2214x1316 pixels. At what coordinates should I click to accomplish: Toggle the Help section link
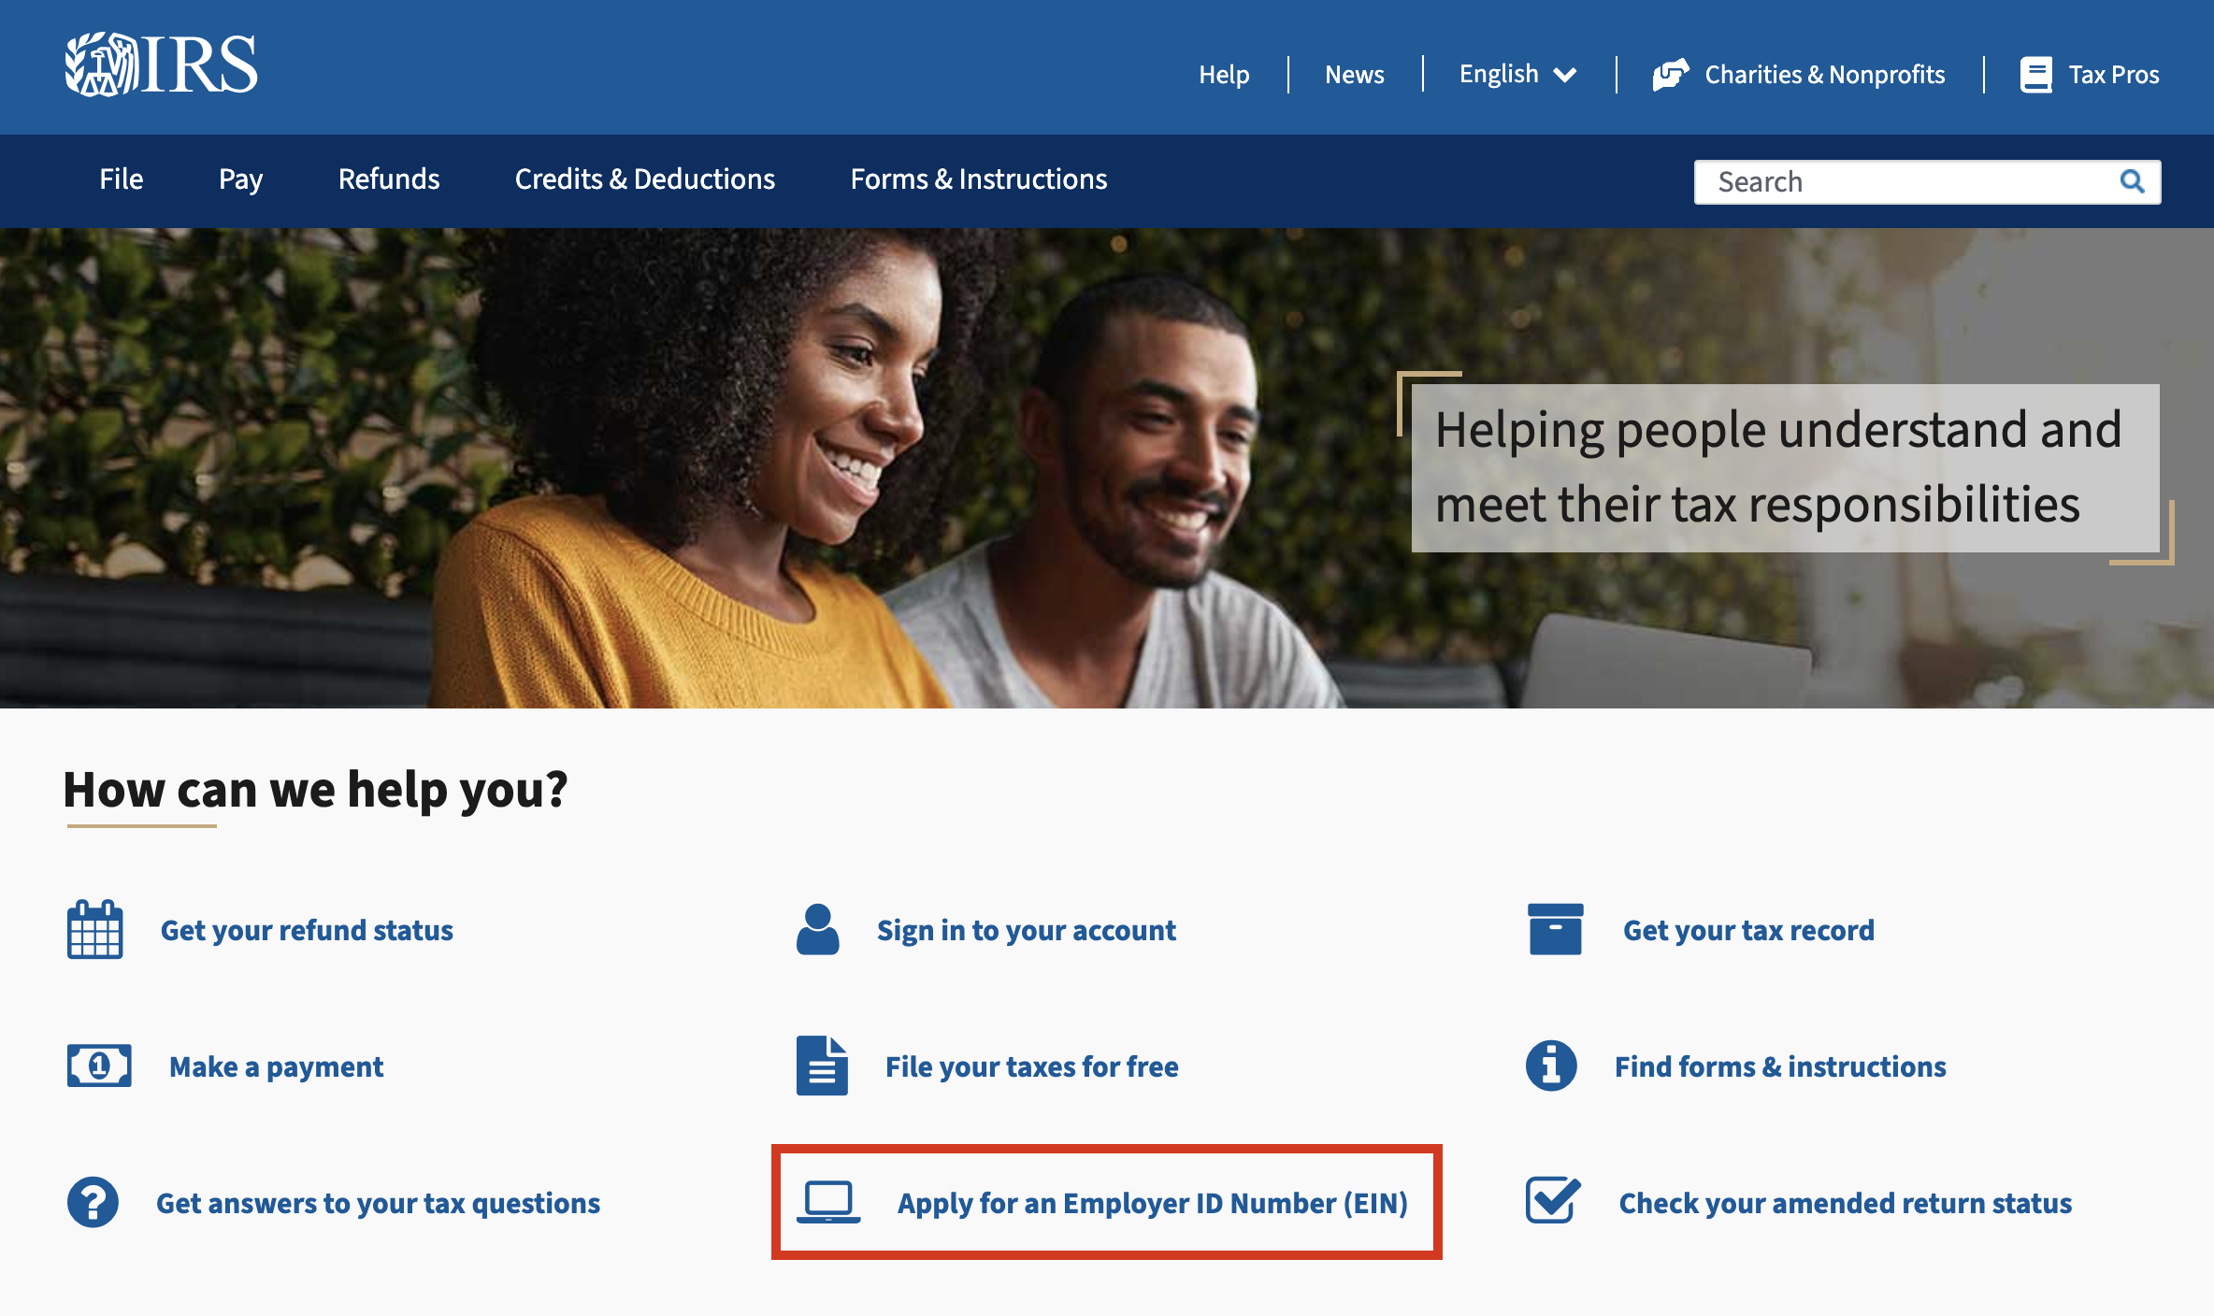pos(1224,74)
